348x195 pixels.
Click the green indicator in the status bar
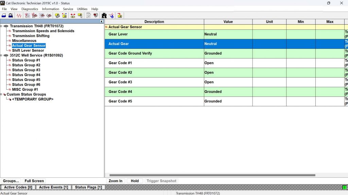click(344, 187)
